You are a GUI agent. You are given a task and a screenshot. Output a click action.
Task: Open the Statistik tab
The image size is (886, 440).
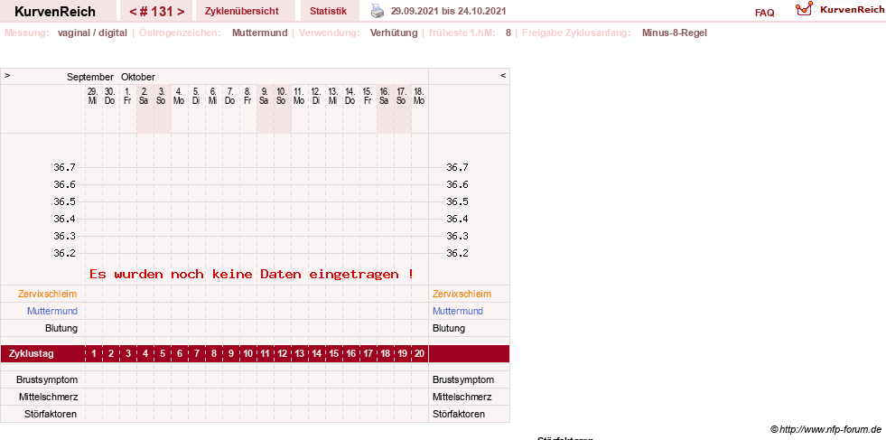coord(328,11)
